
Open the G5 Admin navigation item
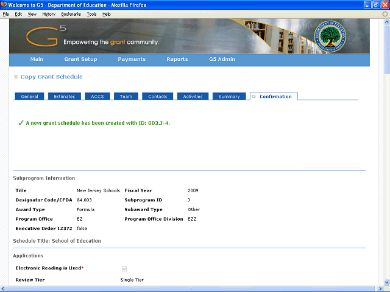click(222, 59)
